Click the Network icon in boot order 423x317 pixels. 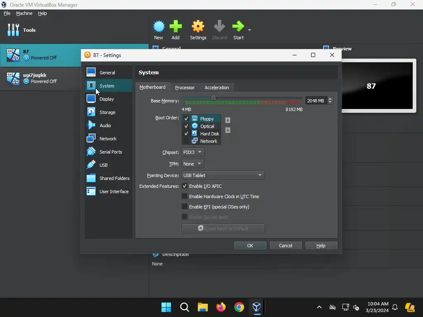[195, 141]
